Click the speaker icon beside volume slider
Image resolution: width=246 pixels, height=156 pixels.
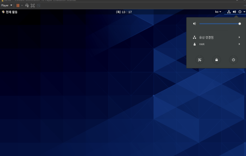pyautogui.click(x=195, y=24)
